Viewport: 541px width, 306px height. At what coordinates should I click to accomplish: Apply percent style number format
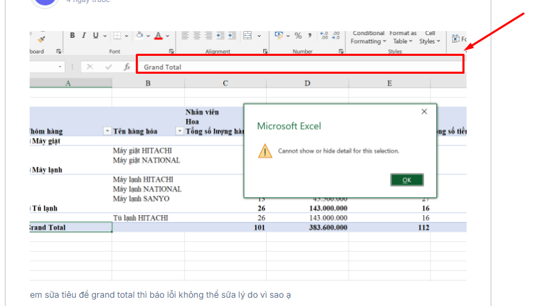click(x=298, y=36)
